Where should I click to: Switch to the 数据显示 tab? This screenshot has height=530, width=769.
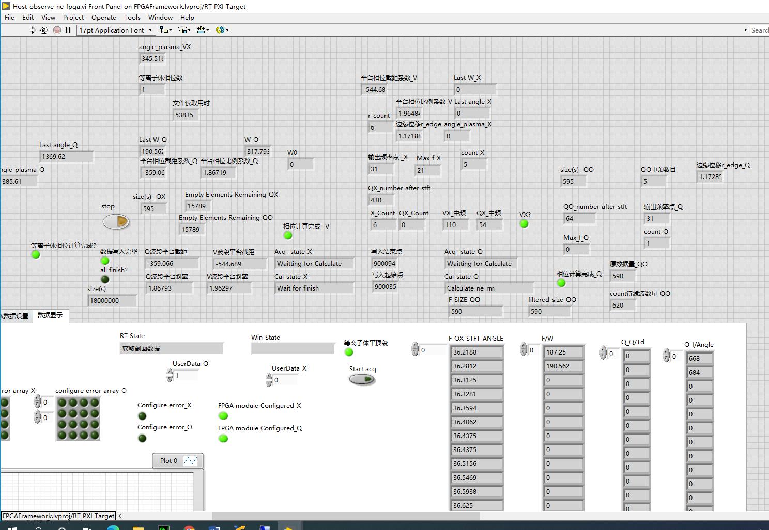pyautogui.click(x=50, y=315)
